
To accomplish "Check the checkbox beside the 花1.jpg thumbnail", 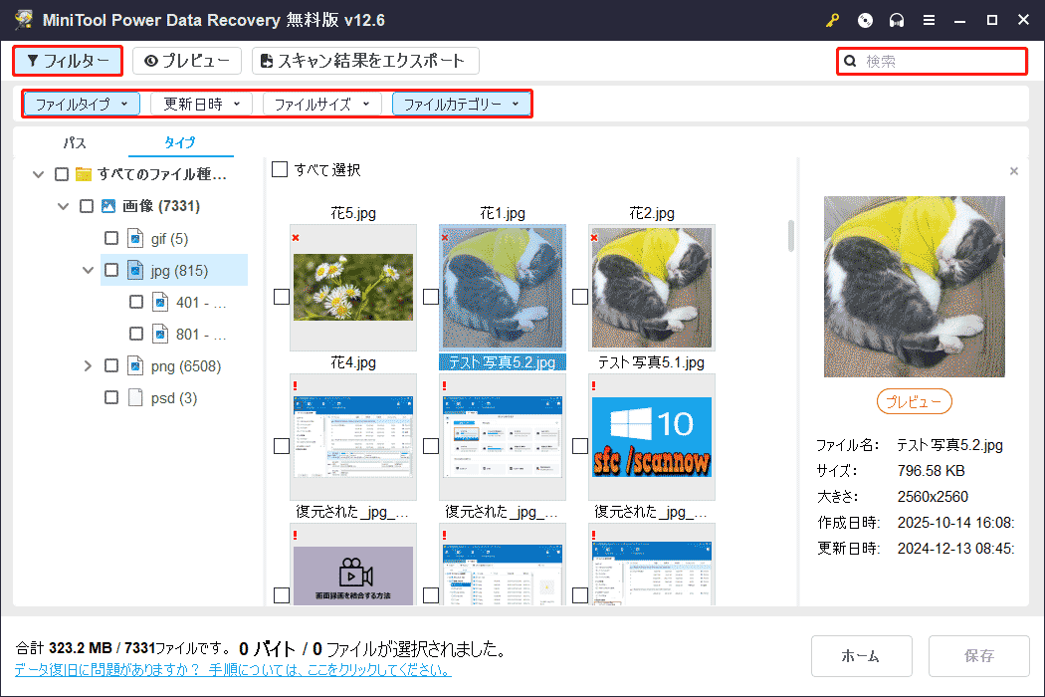I will [x=430, y=295].
